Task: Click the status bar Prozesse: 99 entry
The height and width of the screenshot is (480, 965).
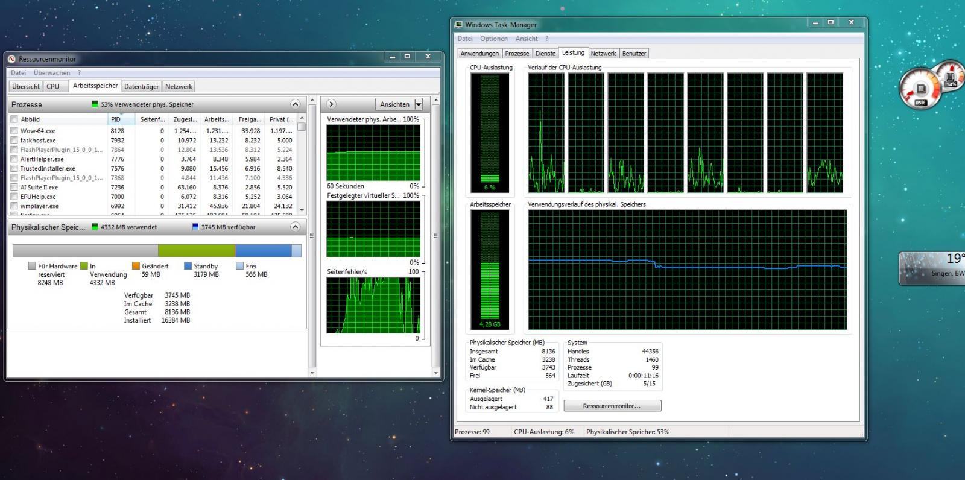Action: pyautogui.click(x=472, y=432)
